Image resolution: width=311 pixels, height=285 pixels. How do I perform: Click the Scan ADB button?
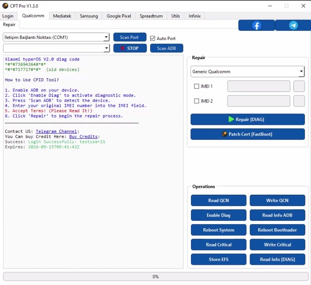click(x=167, y=48)
